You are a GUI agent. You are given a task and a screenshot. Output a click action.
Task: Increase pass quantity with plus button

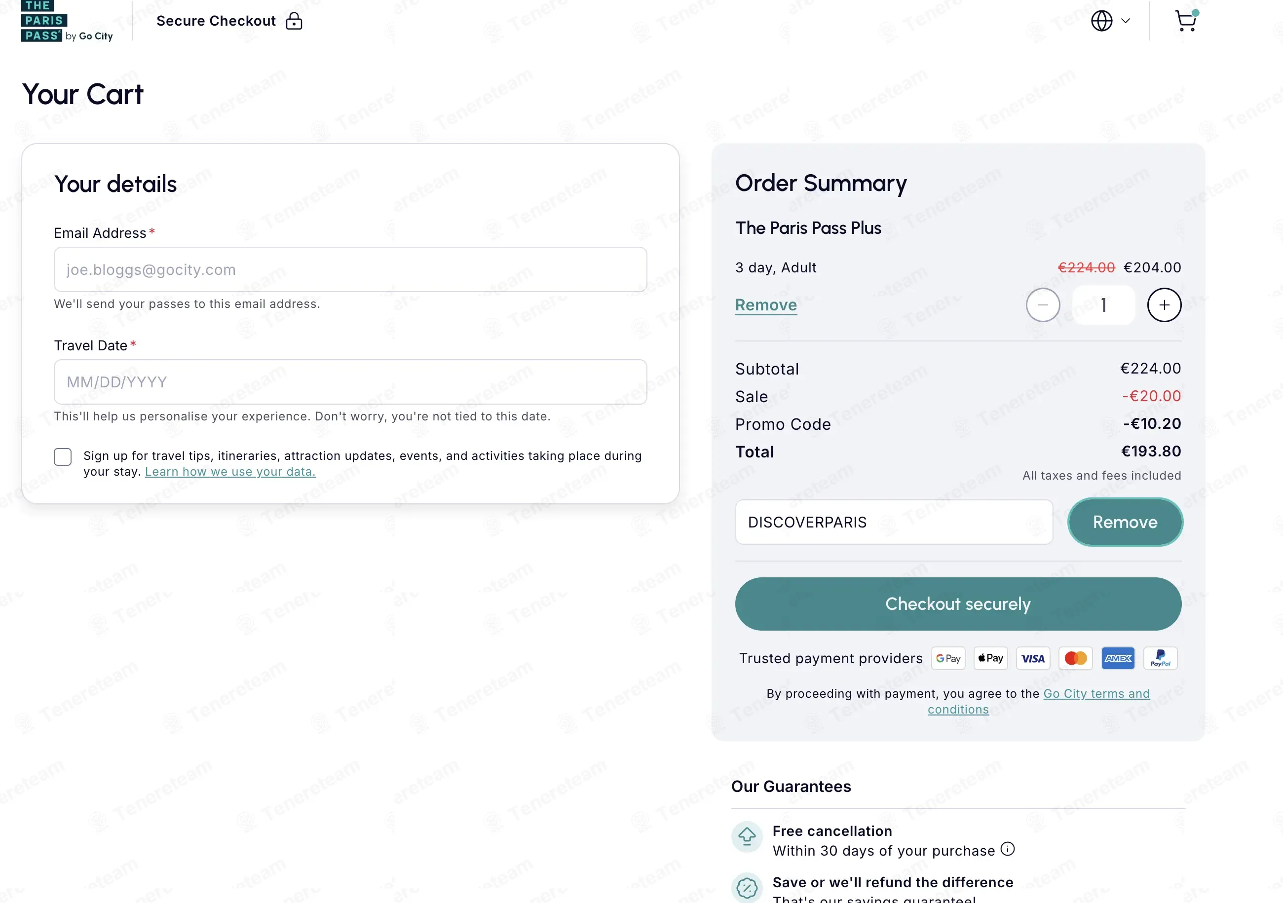pos(1164,305)
